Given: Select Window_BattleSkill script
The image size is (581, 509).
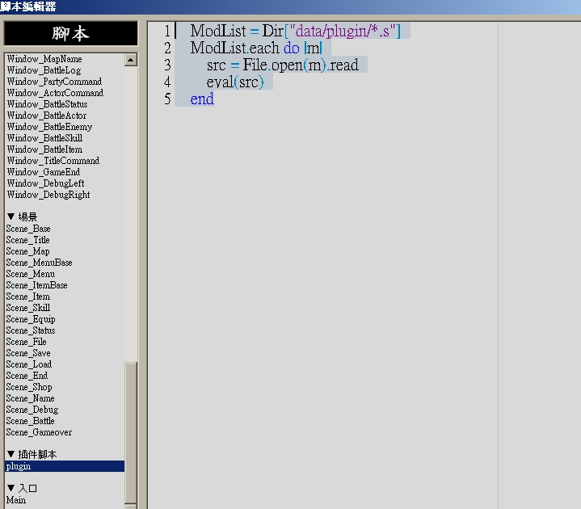Looking at the screenshot, I should coord(44,138).
